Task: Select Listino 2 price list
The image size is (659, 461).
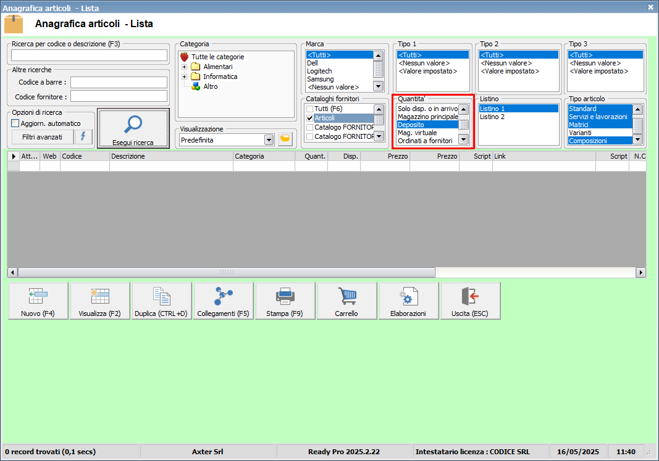Action: (x=518, y=117)
